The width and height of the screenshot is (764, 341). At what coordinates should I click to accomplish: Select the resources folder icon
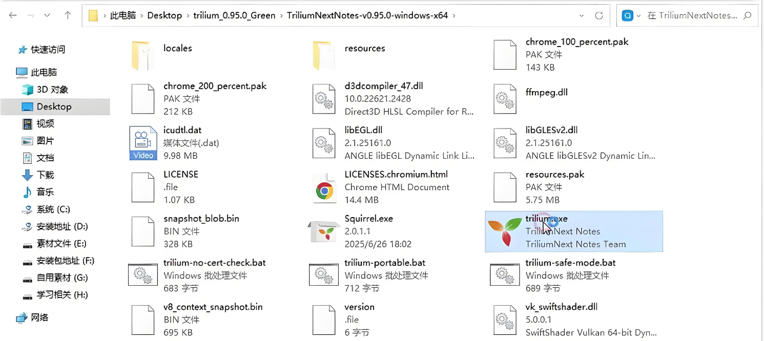tap(324, 55)
